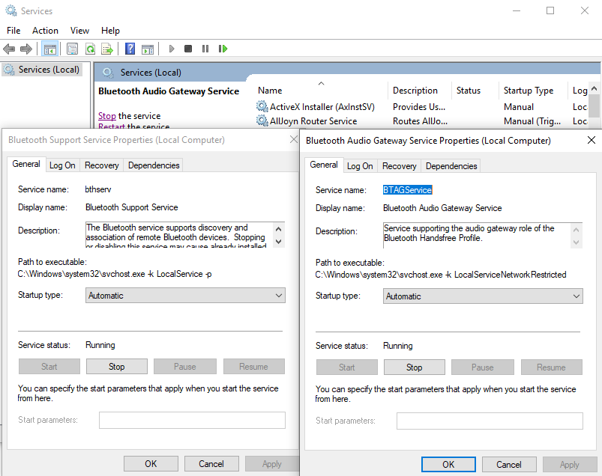Click the highlighted BTAGService service name
602x476 pixels.
[407, 189]
